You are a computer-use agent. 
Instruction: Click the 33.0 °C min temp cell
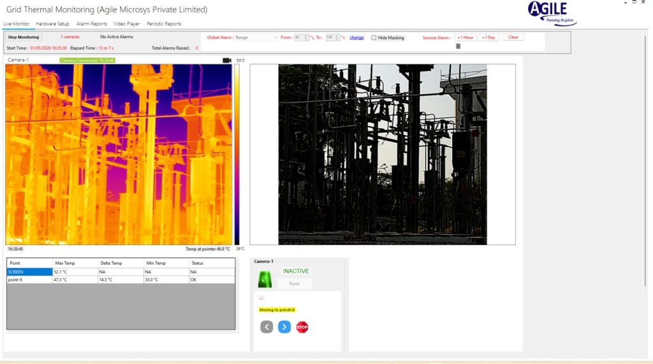(x=166, y=279)
